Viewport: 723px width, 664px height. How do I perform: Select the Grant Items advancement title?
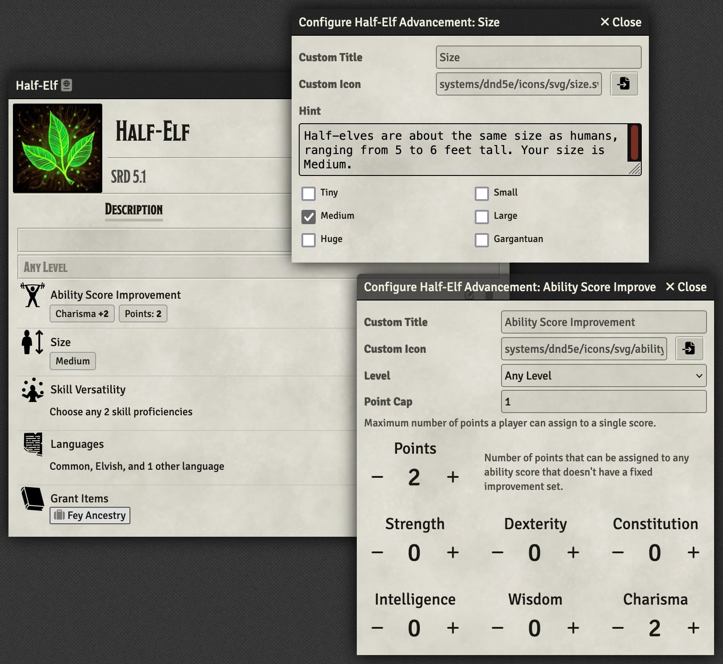pyautogui.click(x=79, y=498)
